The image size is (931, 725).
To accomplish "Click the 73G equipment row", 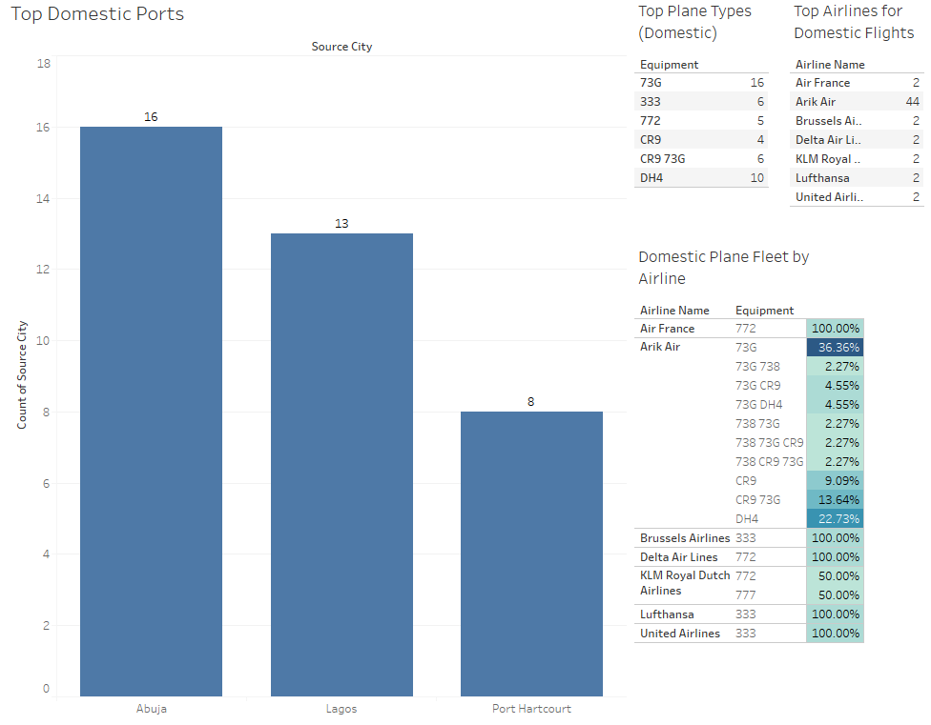I will coord(701,82).
